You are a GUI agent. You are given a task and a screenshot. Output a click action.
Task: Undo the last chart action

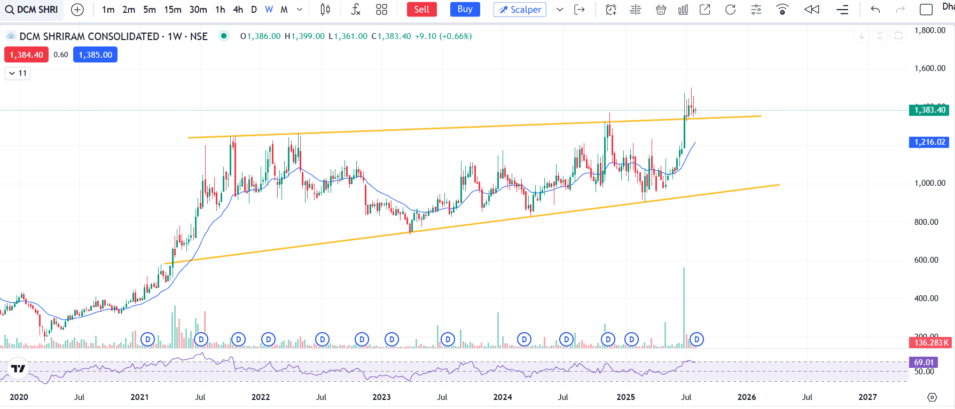(875, 10)
